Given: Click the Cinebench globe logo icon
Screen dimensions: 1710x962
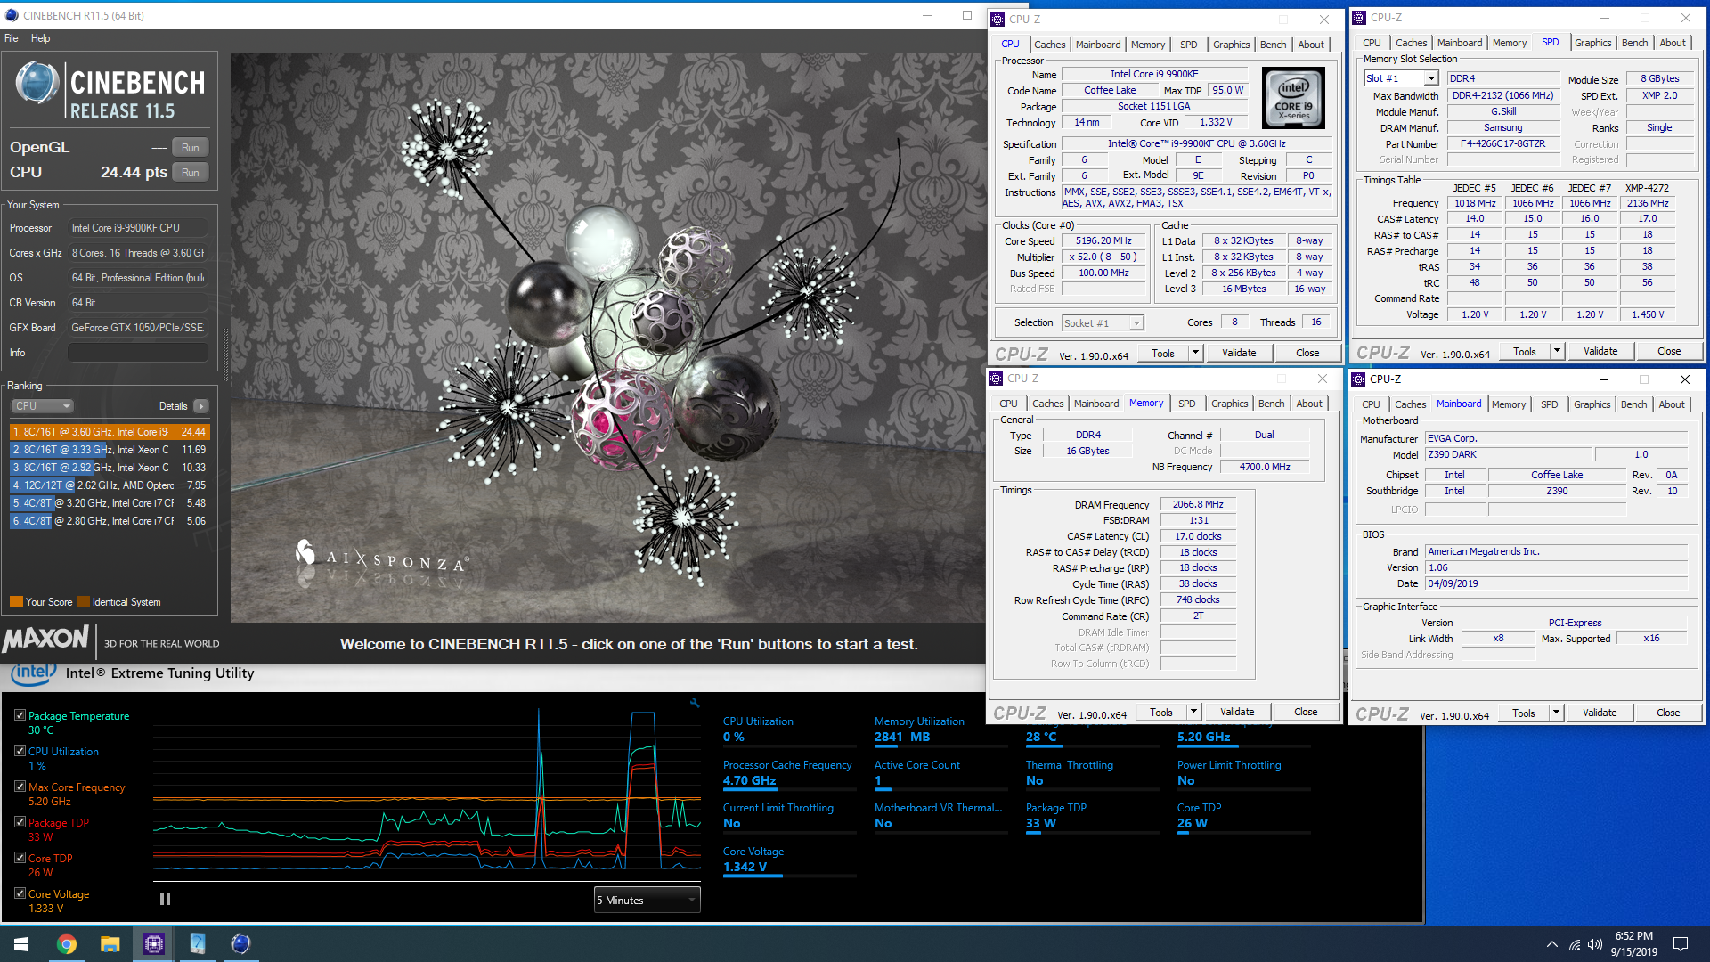Looking at the screenshot, I should click(37, 84).
